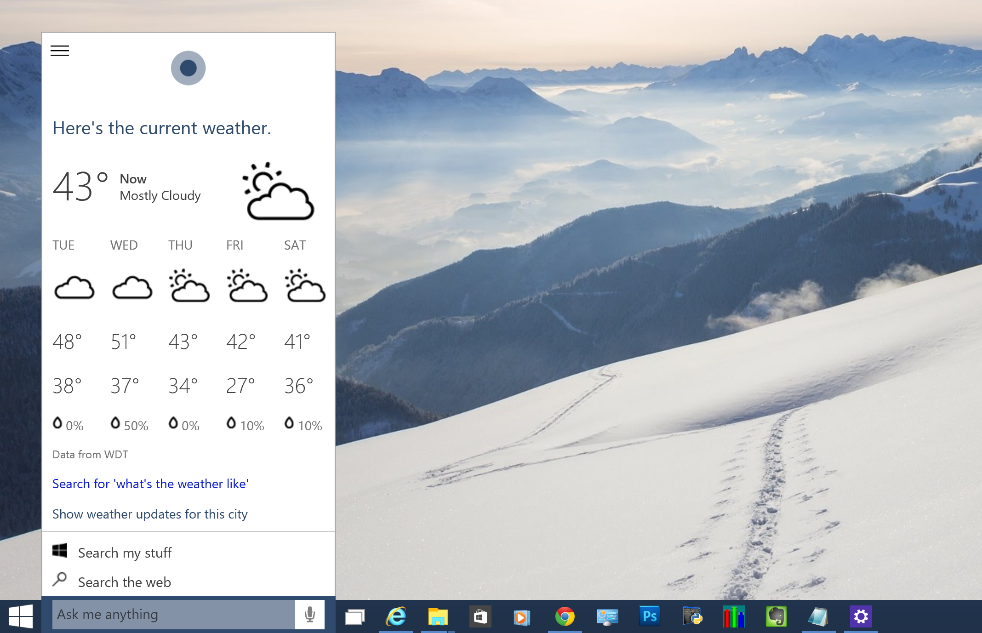Launch the Windows Store app
The height and width of the screenshot is (633, 982).
[481, 616]
